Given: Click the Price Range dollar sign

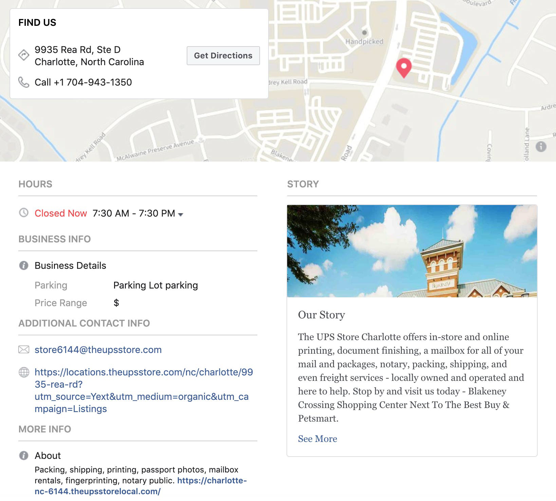Looking at the screenshot, I should point(116,303).
